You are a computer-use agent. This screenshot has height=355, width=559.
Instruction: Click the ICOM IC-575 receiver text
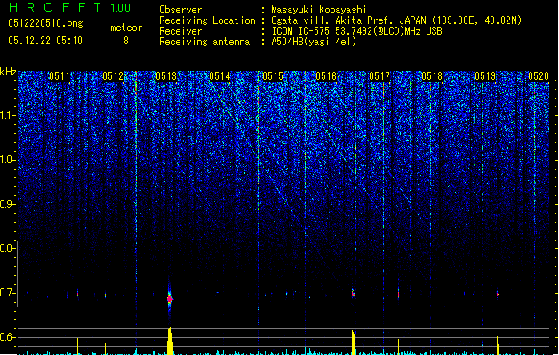tap(356, 31)
